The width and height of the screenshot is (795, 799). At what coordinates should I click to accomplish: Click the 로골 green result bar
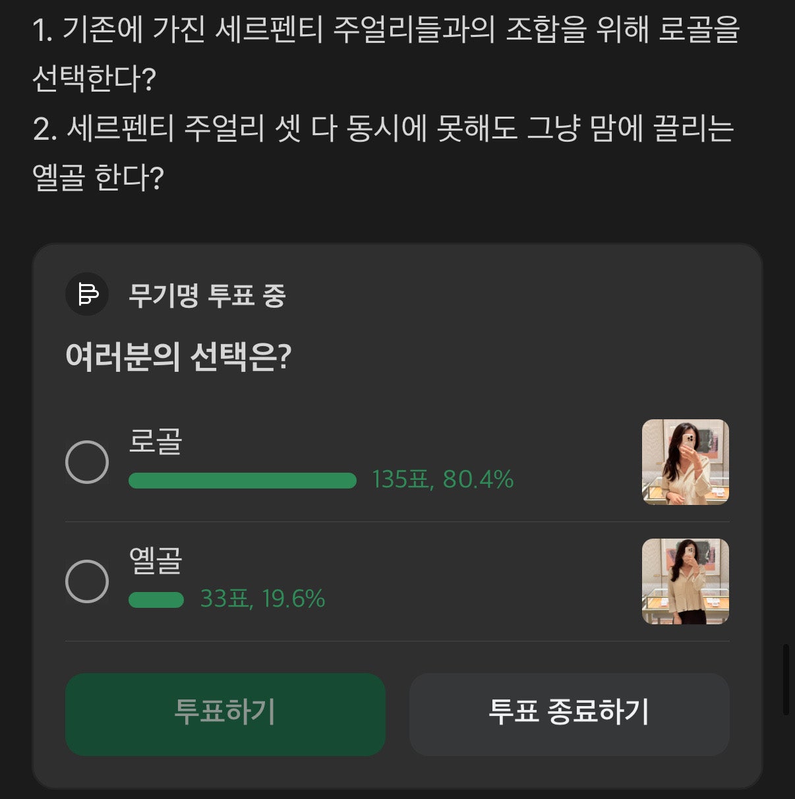coord(242,481)
